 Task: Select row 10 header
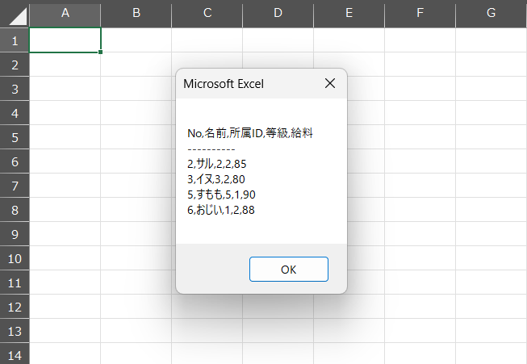click(x=15, y=258)
